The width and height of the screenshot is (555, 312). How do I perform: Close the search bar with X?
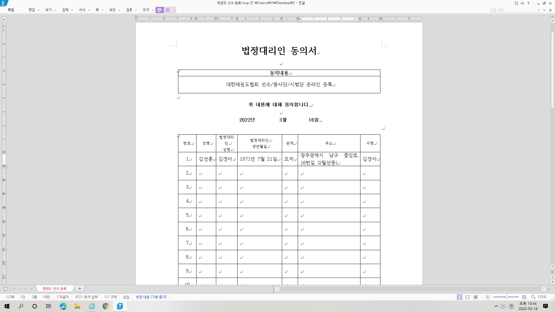point(550,10)
